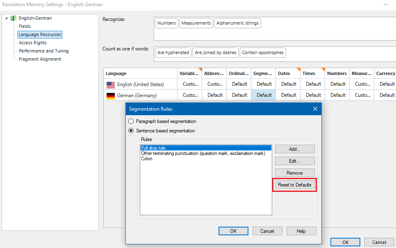Open Access Rights settings
Screen dimensions: 396x248
32,42
